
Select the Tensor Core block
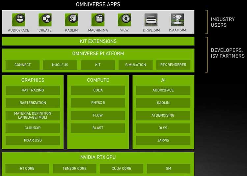[x=74, y=169]
